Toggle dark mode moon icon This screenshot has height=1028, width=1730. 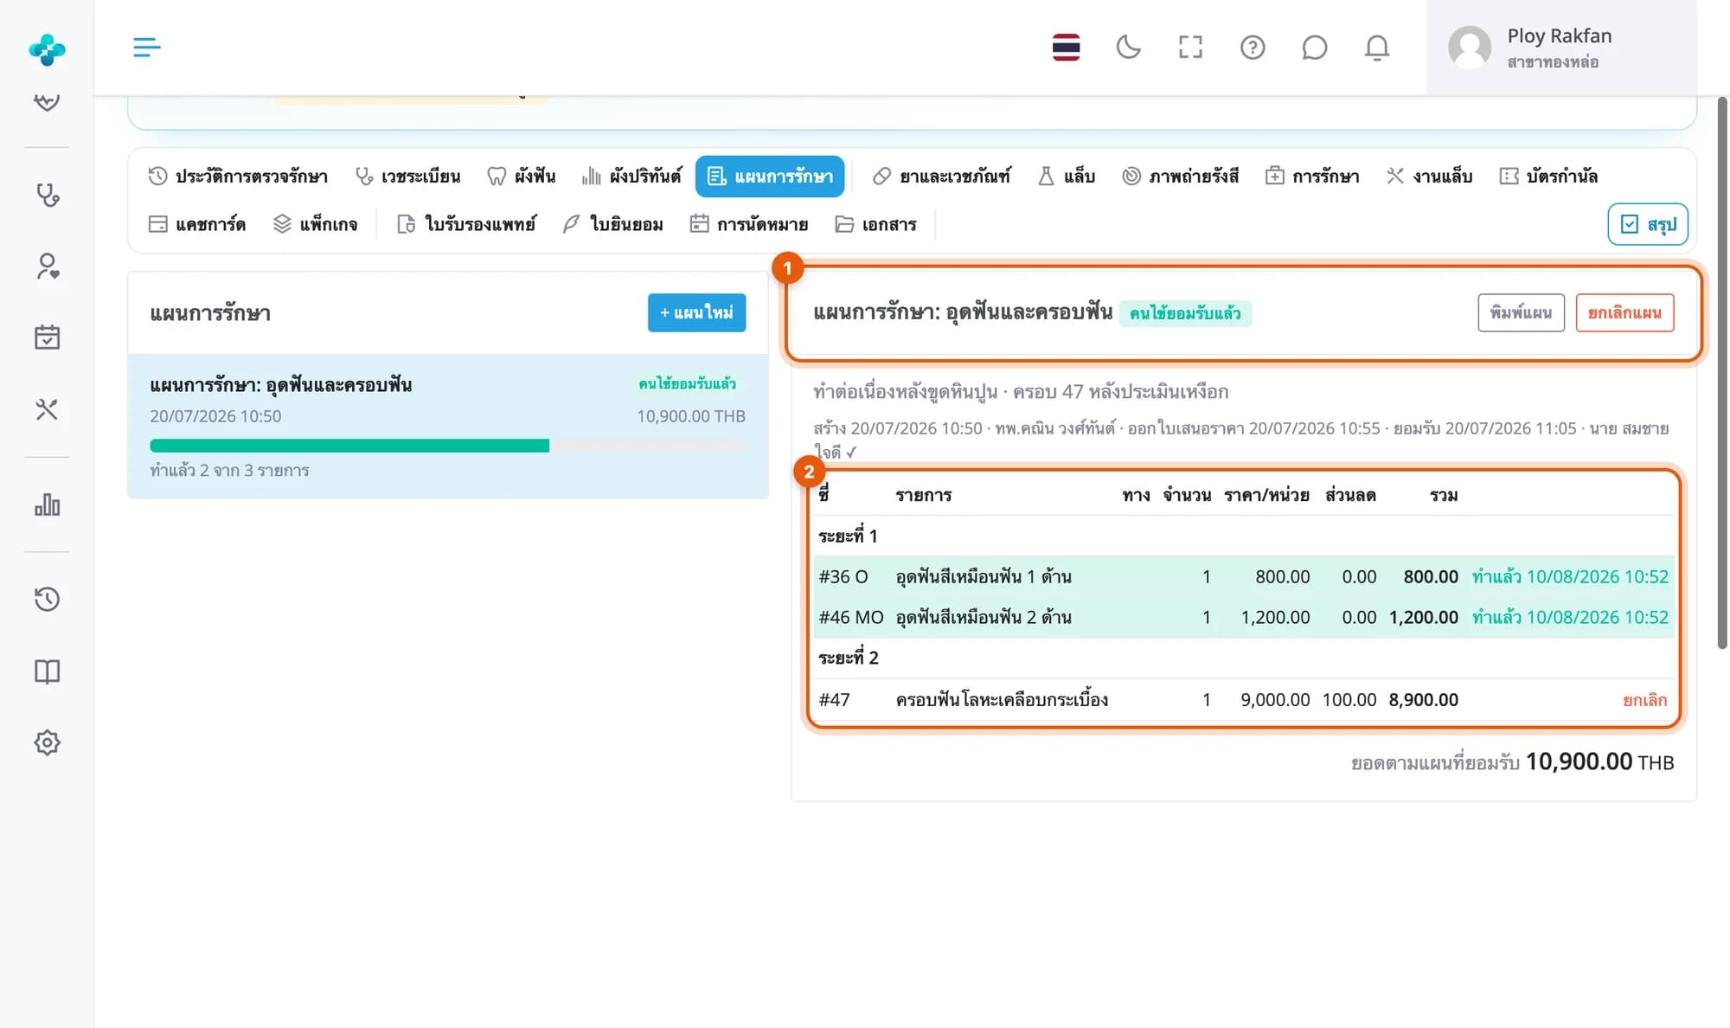(1128, 47)
